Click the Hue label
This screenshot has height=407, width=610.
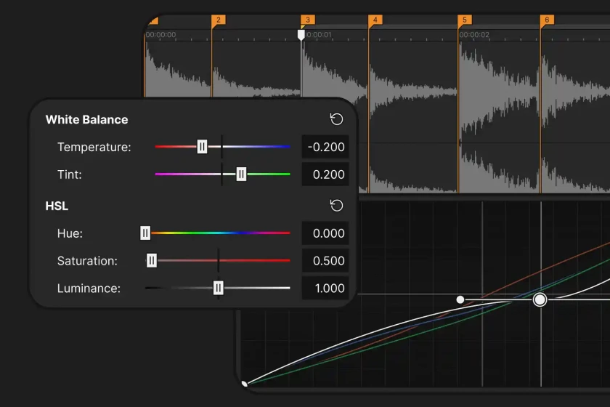point(70,233)
